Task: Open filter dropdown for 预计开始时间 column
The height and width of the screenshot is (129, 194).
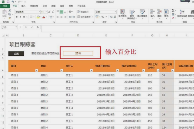Action: point(117,70)
